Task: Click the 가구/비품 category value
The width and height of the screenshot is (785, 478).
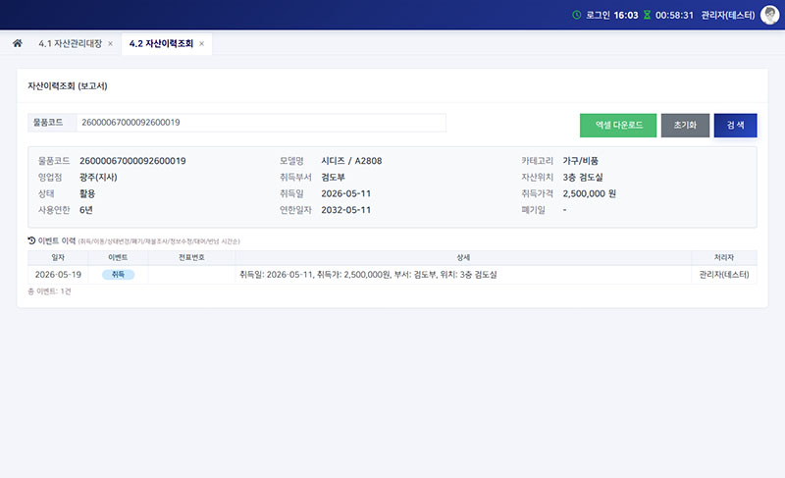Action: 580,161
